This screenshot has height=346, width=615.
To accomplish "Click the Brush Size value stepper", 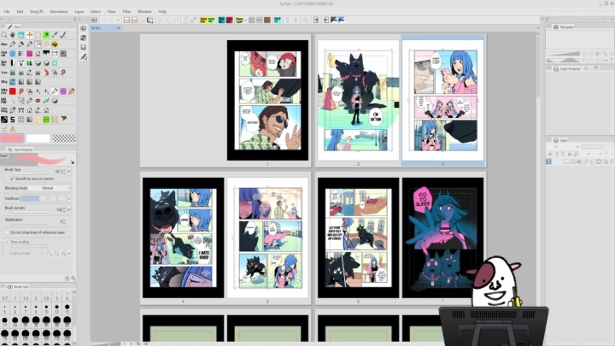I will 64,172.
